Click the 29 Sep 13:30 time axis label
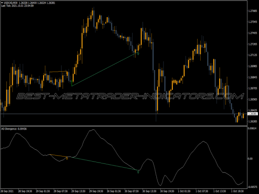This screenshot has height=194, width=259. (78, 191)
